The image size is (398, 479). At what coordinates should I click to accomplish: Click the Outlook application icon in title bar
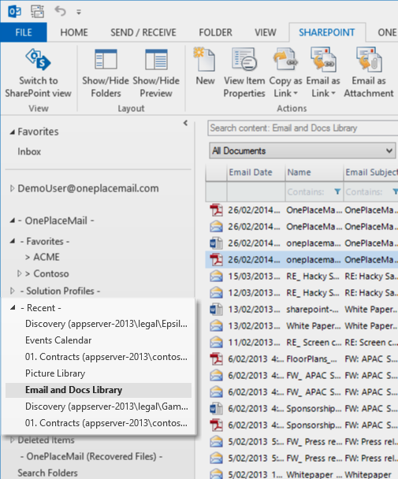click(14, 12)
